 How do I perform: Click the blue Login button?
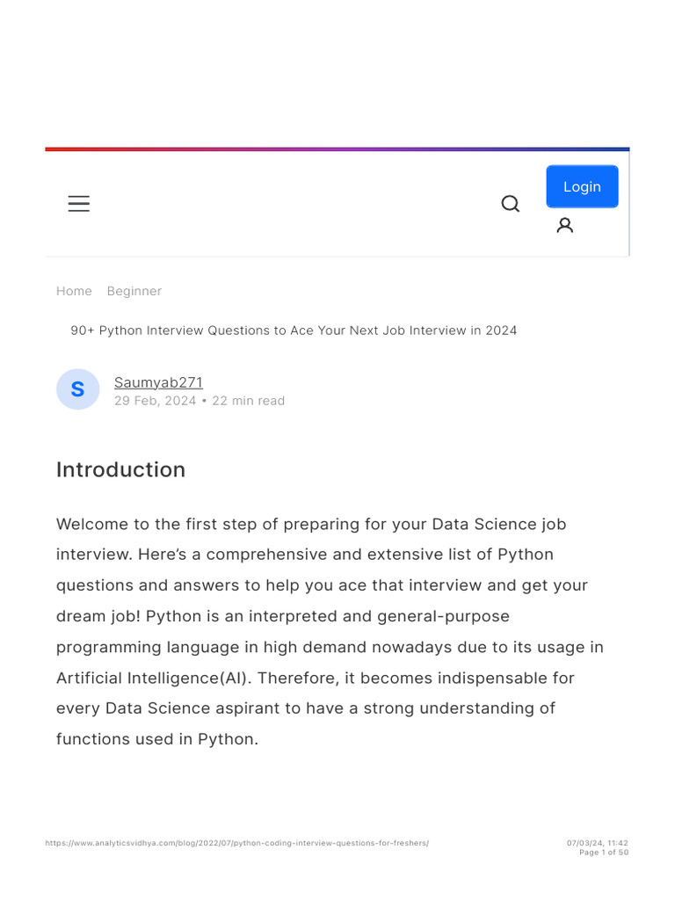[582, 186]
